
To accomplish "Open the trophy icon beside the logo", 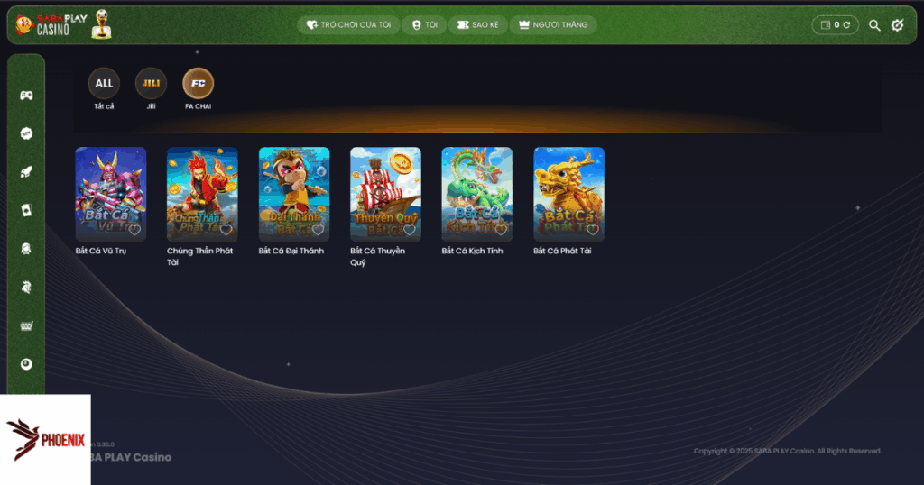I will tap(101, 24).
